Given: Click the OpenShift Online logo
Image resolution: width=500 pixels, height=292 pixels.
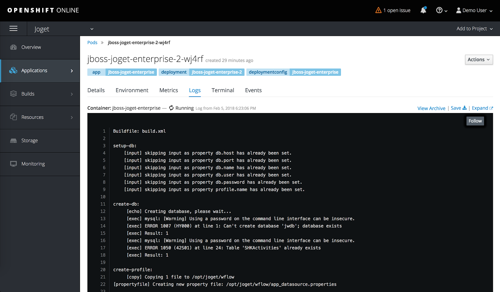Looking at the screenshot, I should 43,10.
